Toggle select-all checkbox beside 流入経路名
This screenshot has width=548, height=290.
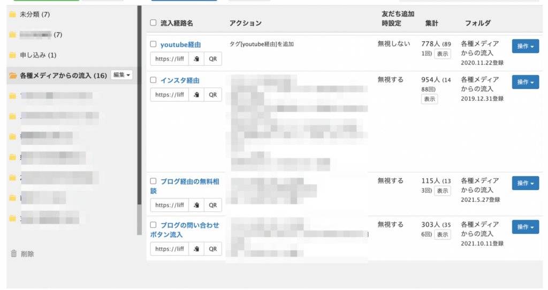154,23
